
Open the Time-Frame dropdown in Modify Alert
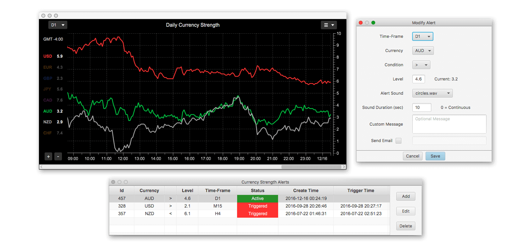tap(422, 36)
